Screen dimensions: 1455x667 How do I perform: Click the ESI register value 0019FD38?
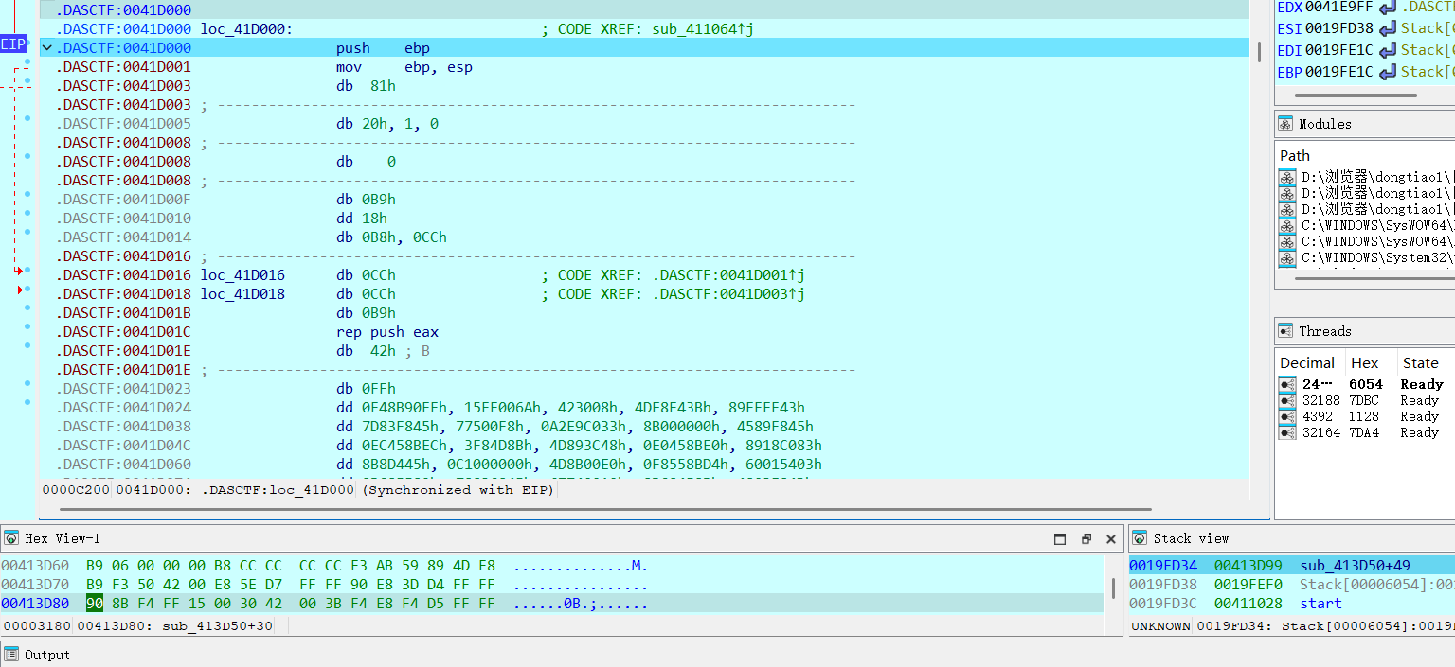(x=1339, y=28)
